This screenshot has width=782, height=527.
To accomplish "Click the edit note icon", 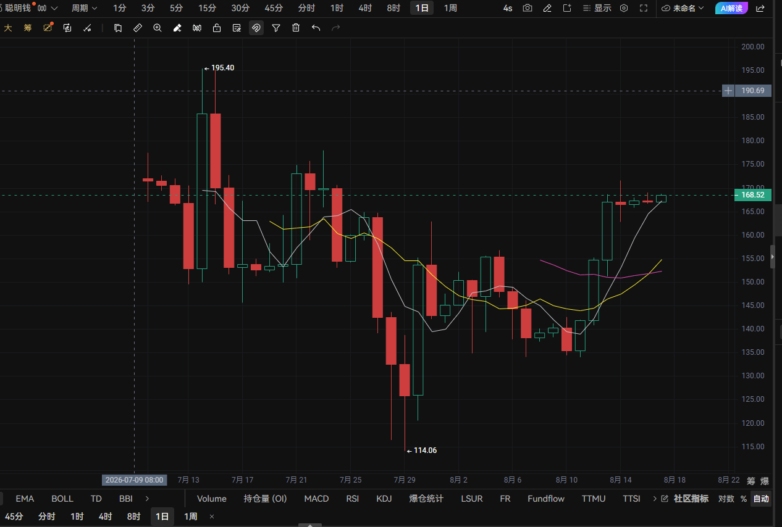I will [x=237, y=28].
